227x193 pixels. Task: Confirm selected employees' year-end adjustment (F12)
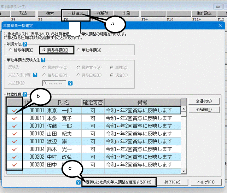[x=119, y=182]
